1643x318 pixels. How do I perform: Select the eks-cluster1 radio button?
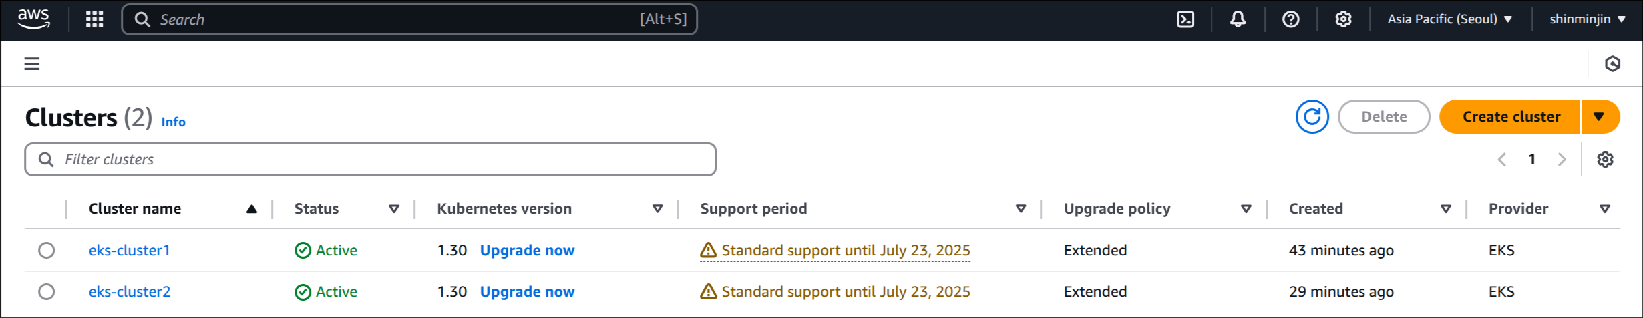47,251
